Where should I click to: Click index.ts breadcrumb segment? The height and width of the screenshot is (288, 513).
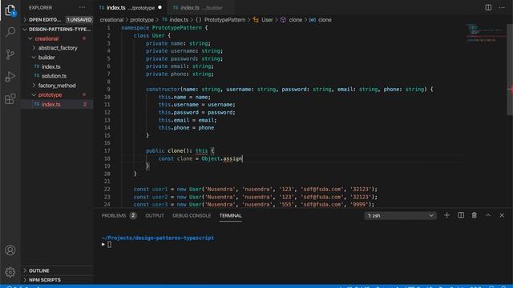[x=179, y=20]
